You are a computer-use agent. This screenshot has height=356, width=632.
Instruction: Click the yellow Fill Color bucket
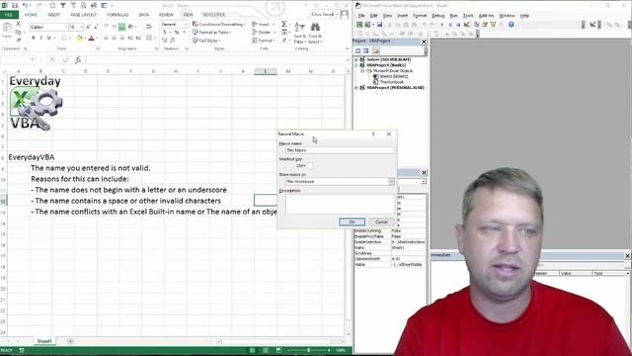pyautogui.click(x=79, y=38)
